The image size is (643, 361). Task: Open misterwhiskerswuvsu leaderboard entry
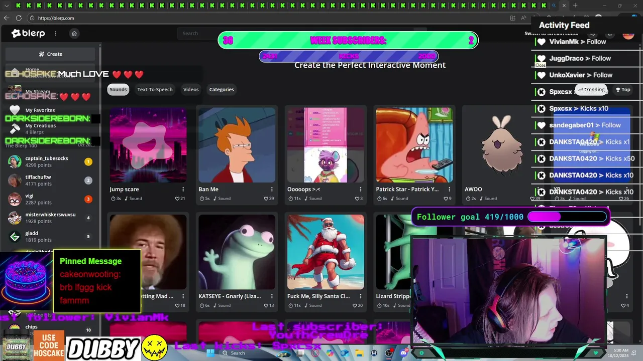click(50, 218)
